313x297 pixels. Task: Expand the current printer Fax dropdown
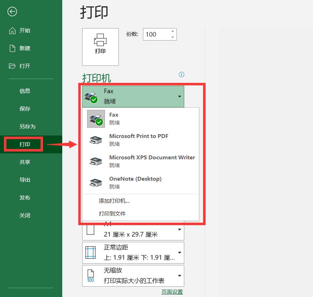[x=179, y=96]
